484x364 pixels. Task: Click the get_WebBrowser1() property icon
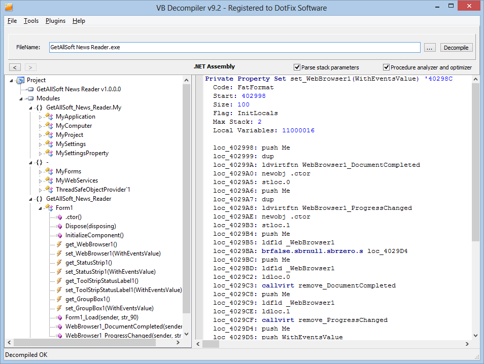[59, 245]
